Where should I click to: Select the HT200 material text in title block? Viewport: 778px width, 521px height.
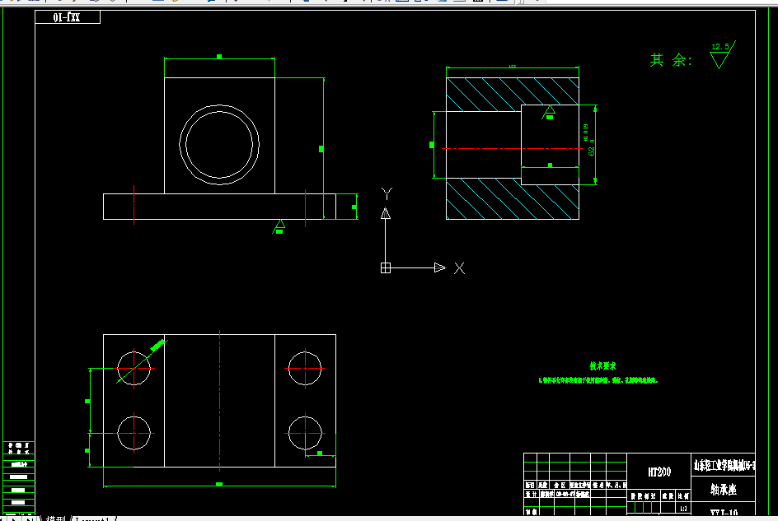click(x=659, y=472)
